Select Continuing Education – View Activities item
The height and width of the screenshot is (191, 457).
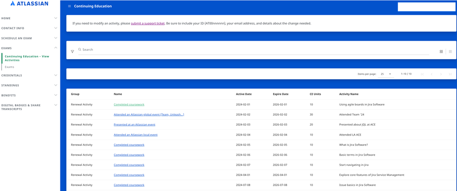(27, 58)
